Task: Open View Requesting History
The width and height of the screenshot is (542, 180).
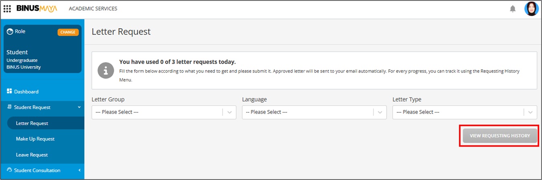Action: [500, 136]
